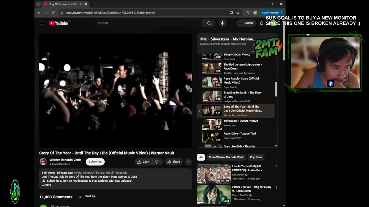Reload the page with the refresh icon
The width and height of the screenshot is (369, 207).
point(53,13)
